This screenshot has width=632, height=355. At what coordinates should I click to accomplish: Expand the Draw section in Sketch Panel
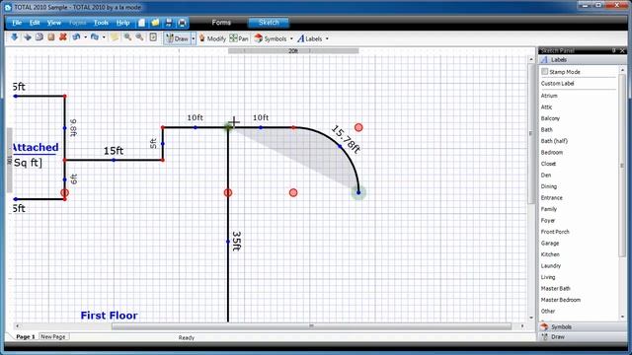(583, 337)
